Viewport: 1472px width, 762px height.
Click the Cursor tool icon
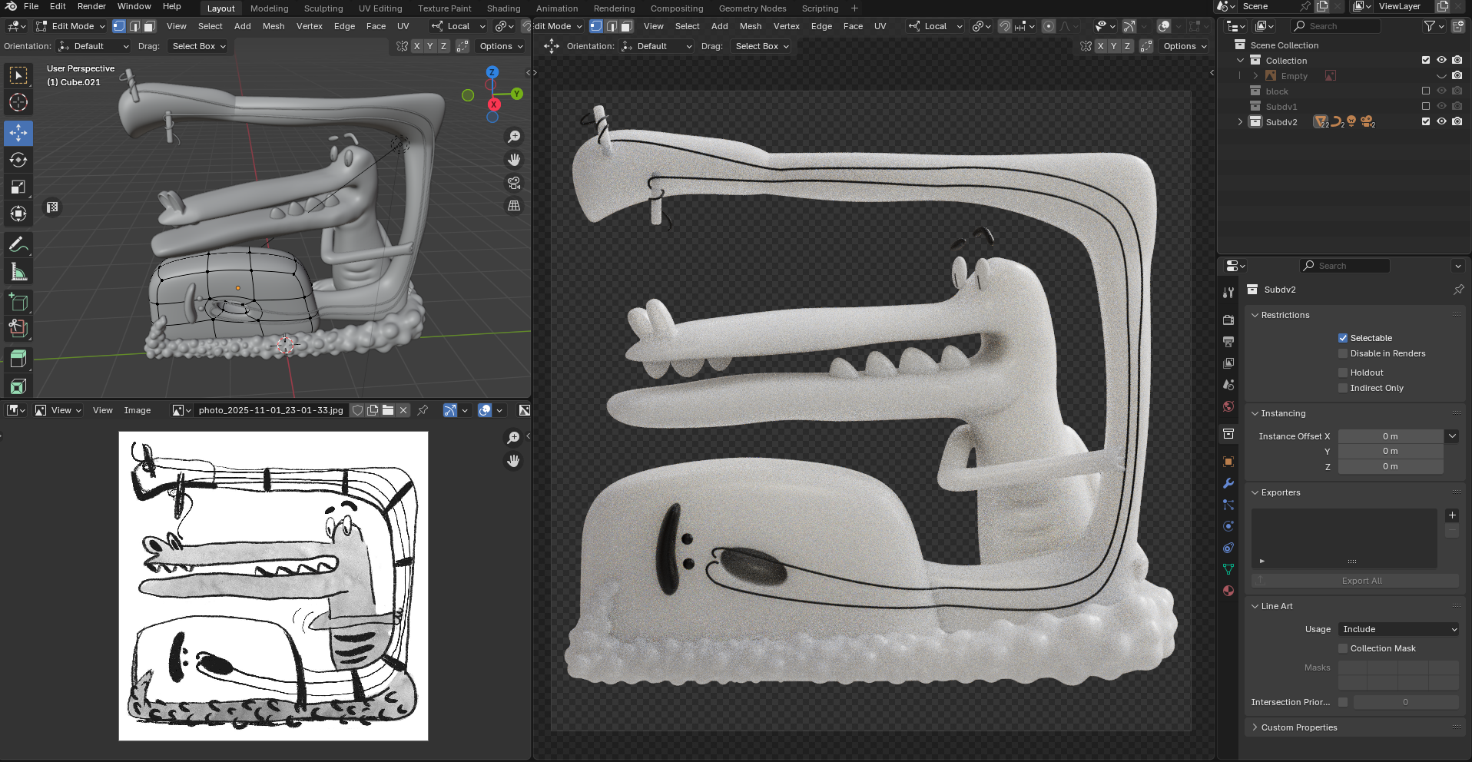[18, 102]
